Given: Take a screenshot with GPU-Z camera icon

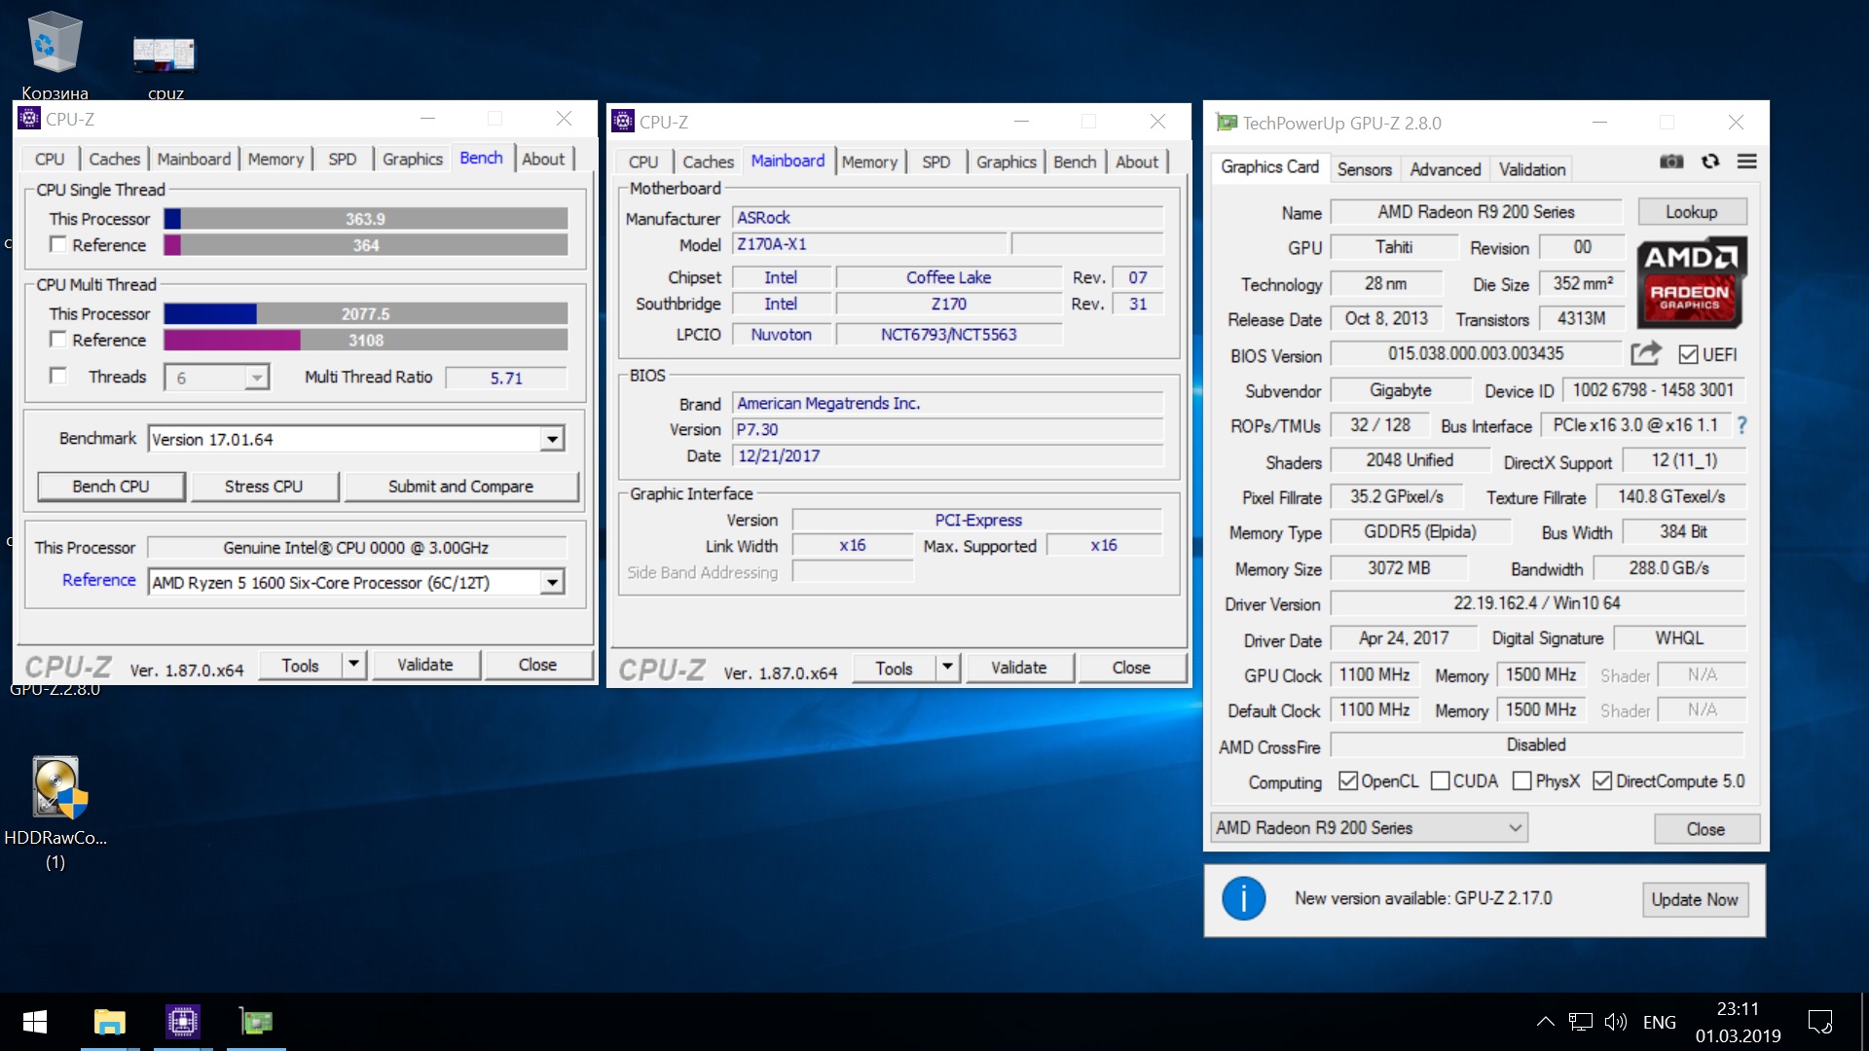Looking at the screenshot, I should coord(1671,162).
